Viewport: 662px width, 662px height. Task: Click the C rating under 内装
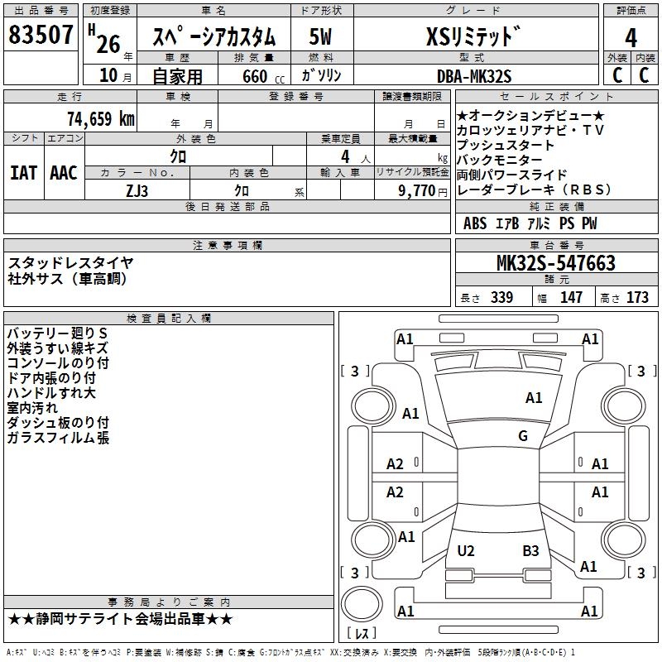(644, 74)
